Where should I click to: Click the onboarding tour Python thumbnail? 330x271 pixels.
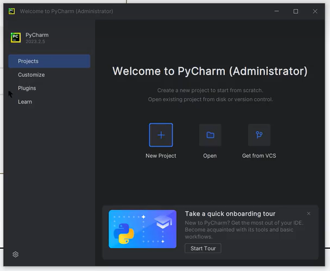[x=142, y=229]
